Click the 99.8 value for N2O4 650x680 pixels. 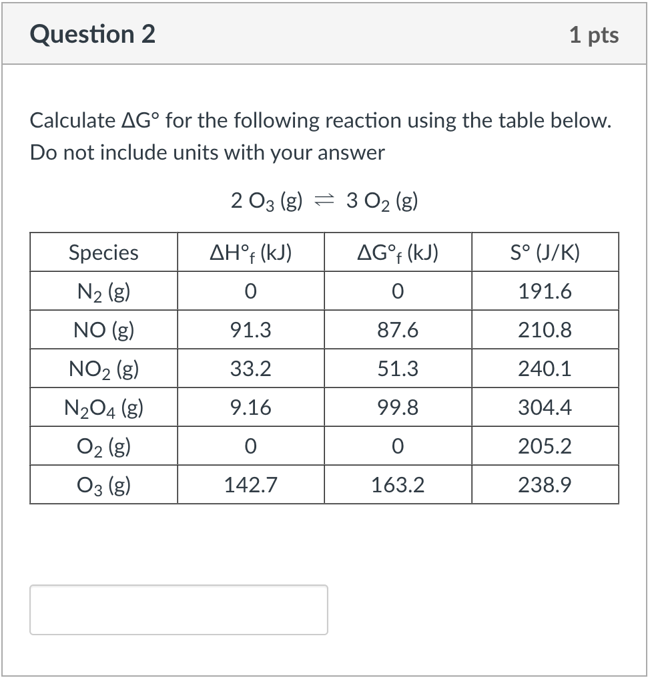pyautogui.click(x=398, y=407)
